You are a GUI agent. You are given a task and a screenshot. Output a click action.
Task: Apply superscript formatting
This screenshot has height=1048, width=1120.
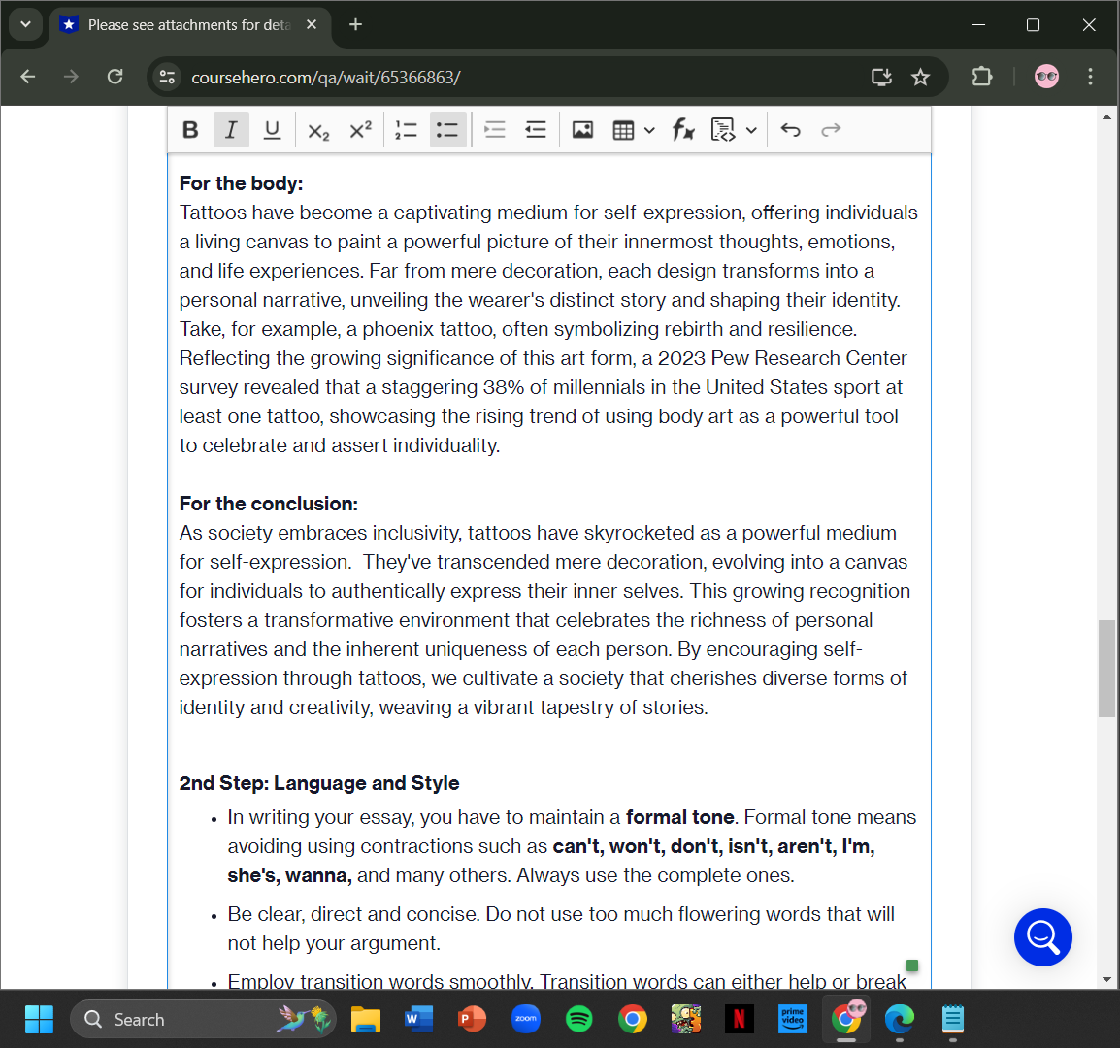pyautogui.click(x=360, y=129)
